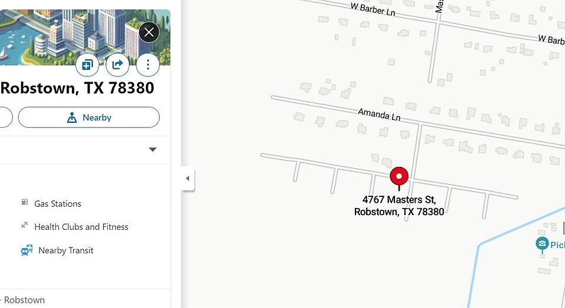Click the teal camera point-of-interest marker
Viewport: 565px width, 308px height.
542,245
